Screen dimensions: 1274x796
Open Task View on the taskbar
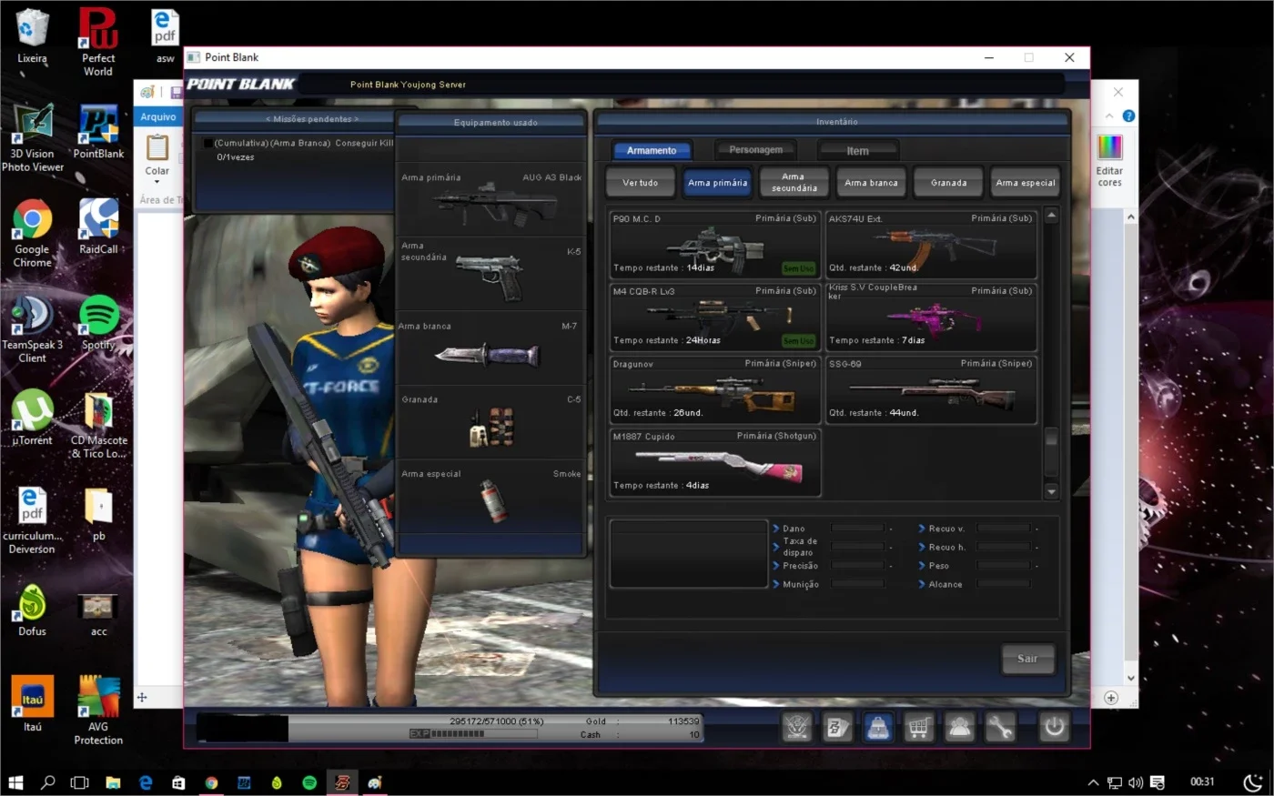tap(80, 782)
